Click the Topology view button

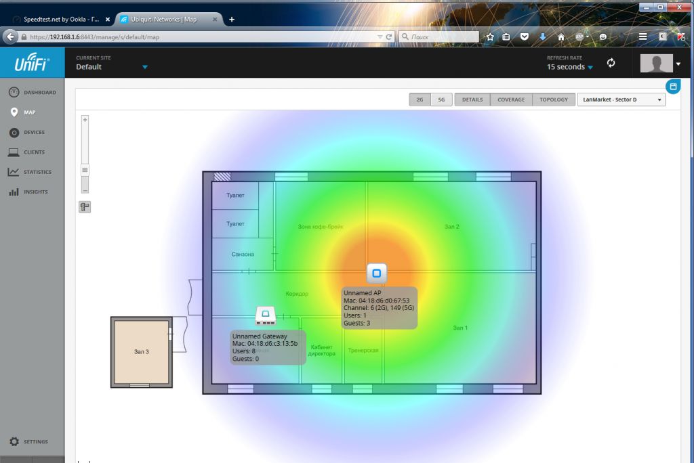point(554,100)
